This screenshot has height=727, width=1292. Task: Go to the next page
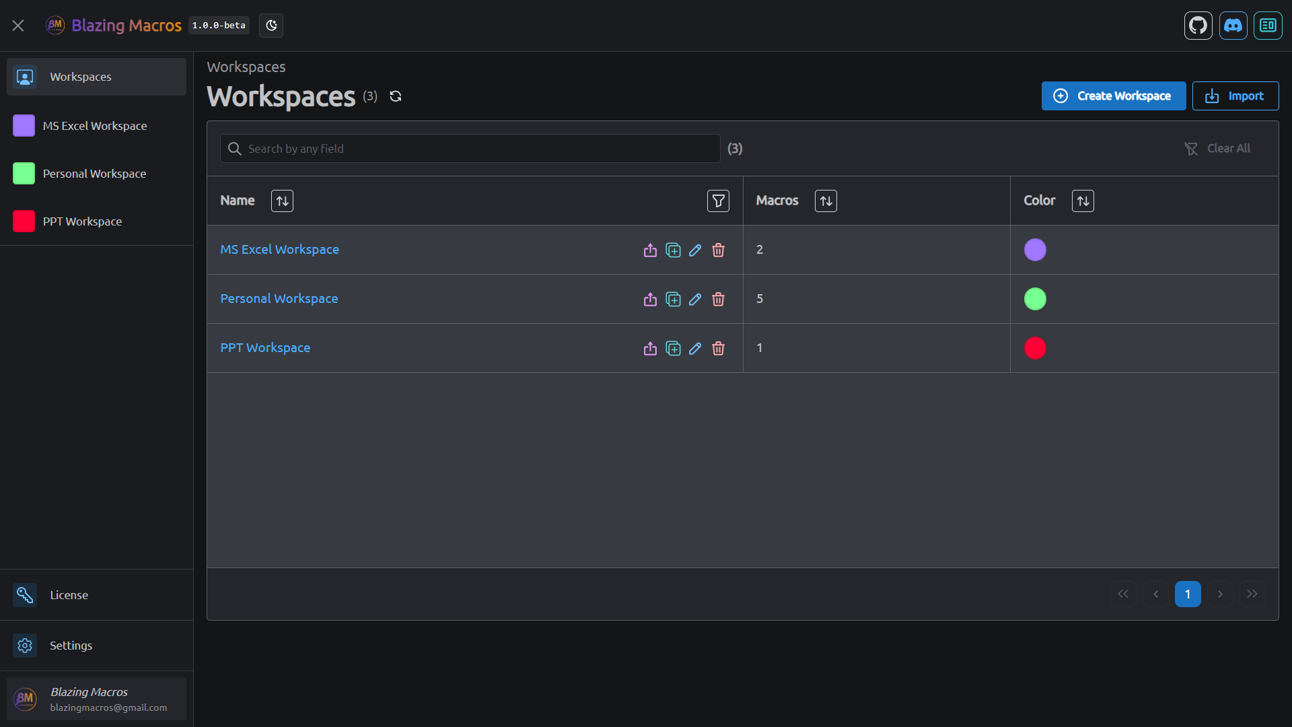pyautogui.click(x=1220, y=594)
